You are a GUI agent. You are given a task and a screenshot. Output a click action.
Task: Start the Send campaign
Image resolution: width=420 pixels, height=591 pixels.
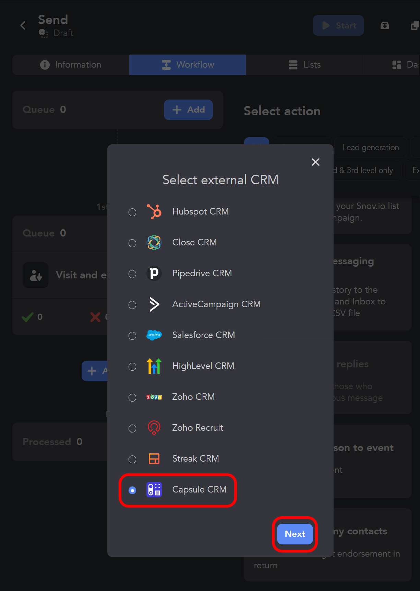338,26
